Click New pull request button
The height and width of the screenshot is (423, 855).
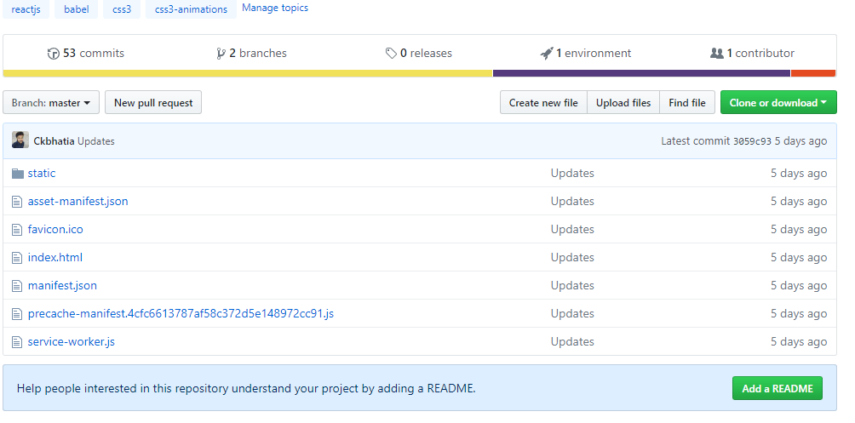(x=153, y=102)
